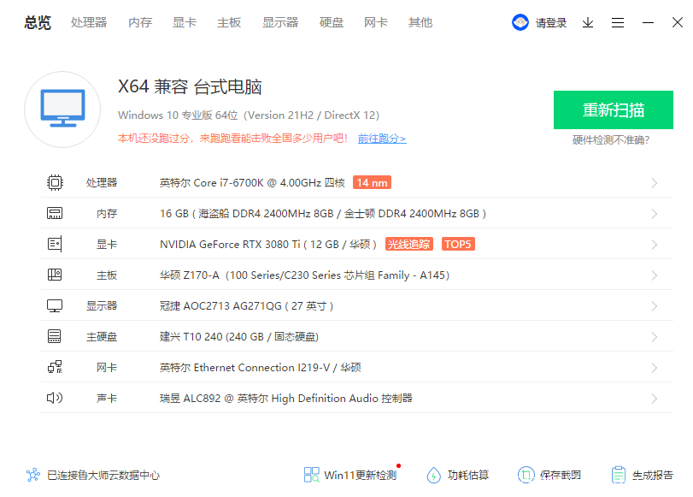Click the network card icon

55,367
